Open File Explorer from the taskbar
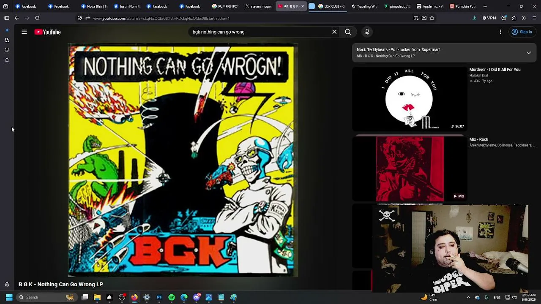This screenshot has height=304, width=541. [97, 297]
